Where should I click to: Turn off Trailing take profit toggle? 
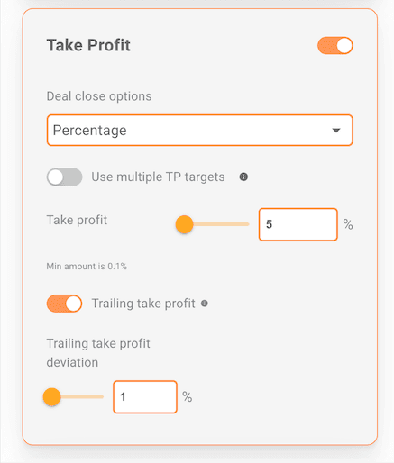tap(64, 304)
